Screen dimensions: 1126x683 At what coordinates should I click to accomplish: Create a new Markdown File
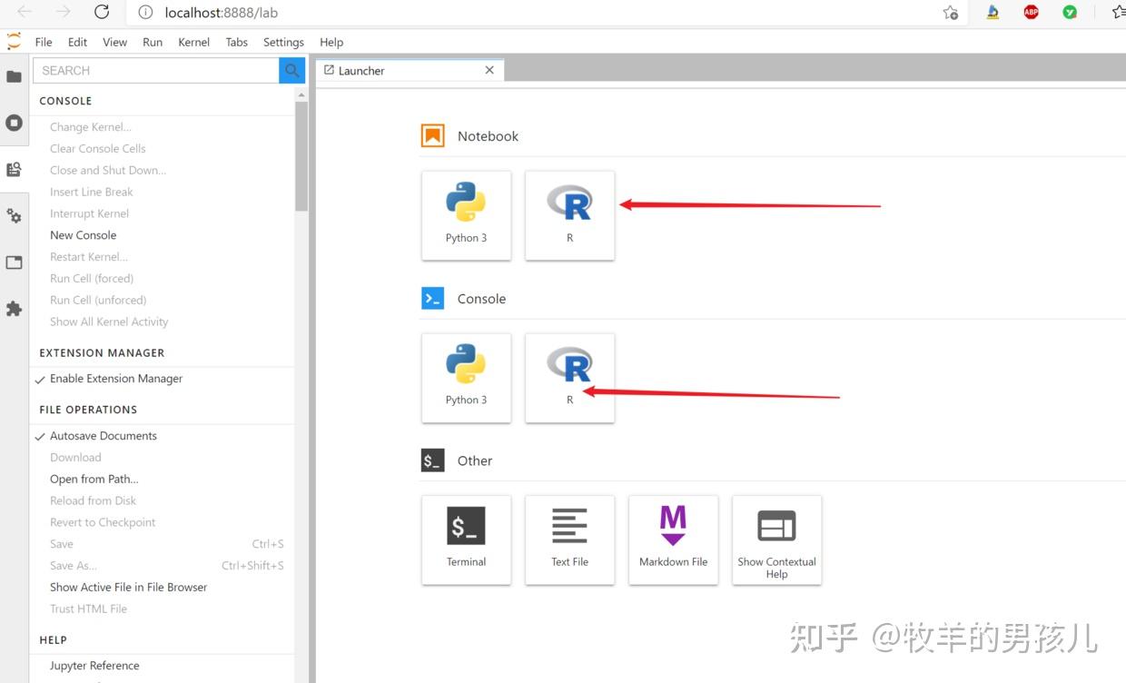[673, 539]
